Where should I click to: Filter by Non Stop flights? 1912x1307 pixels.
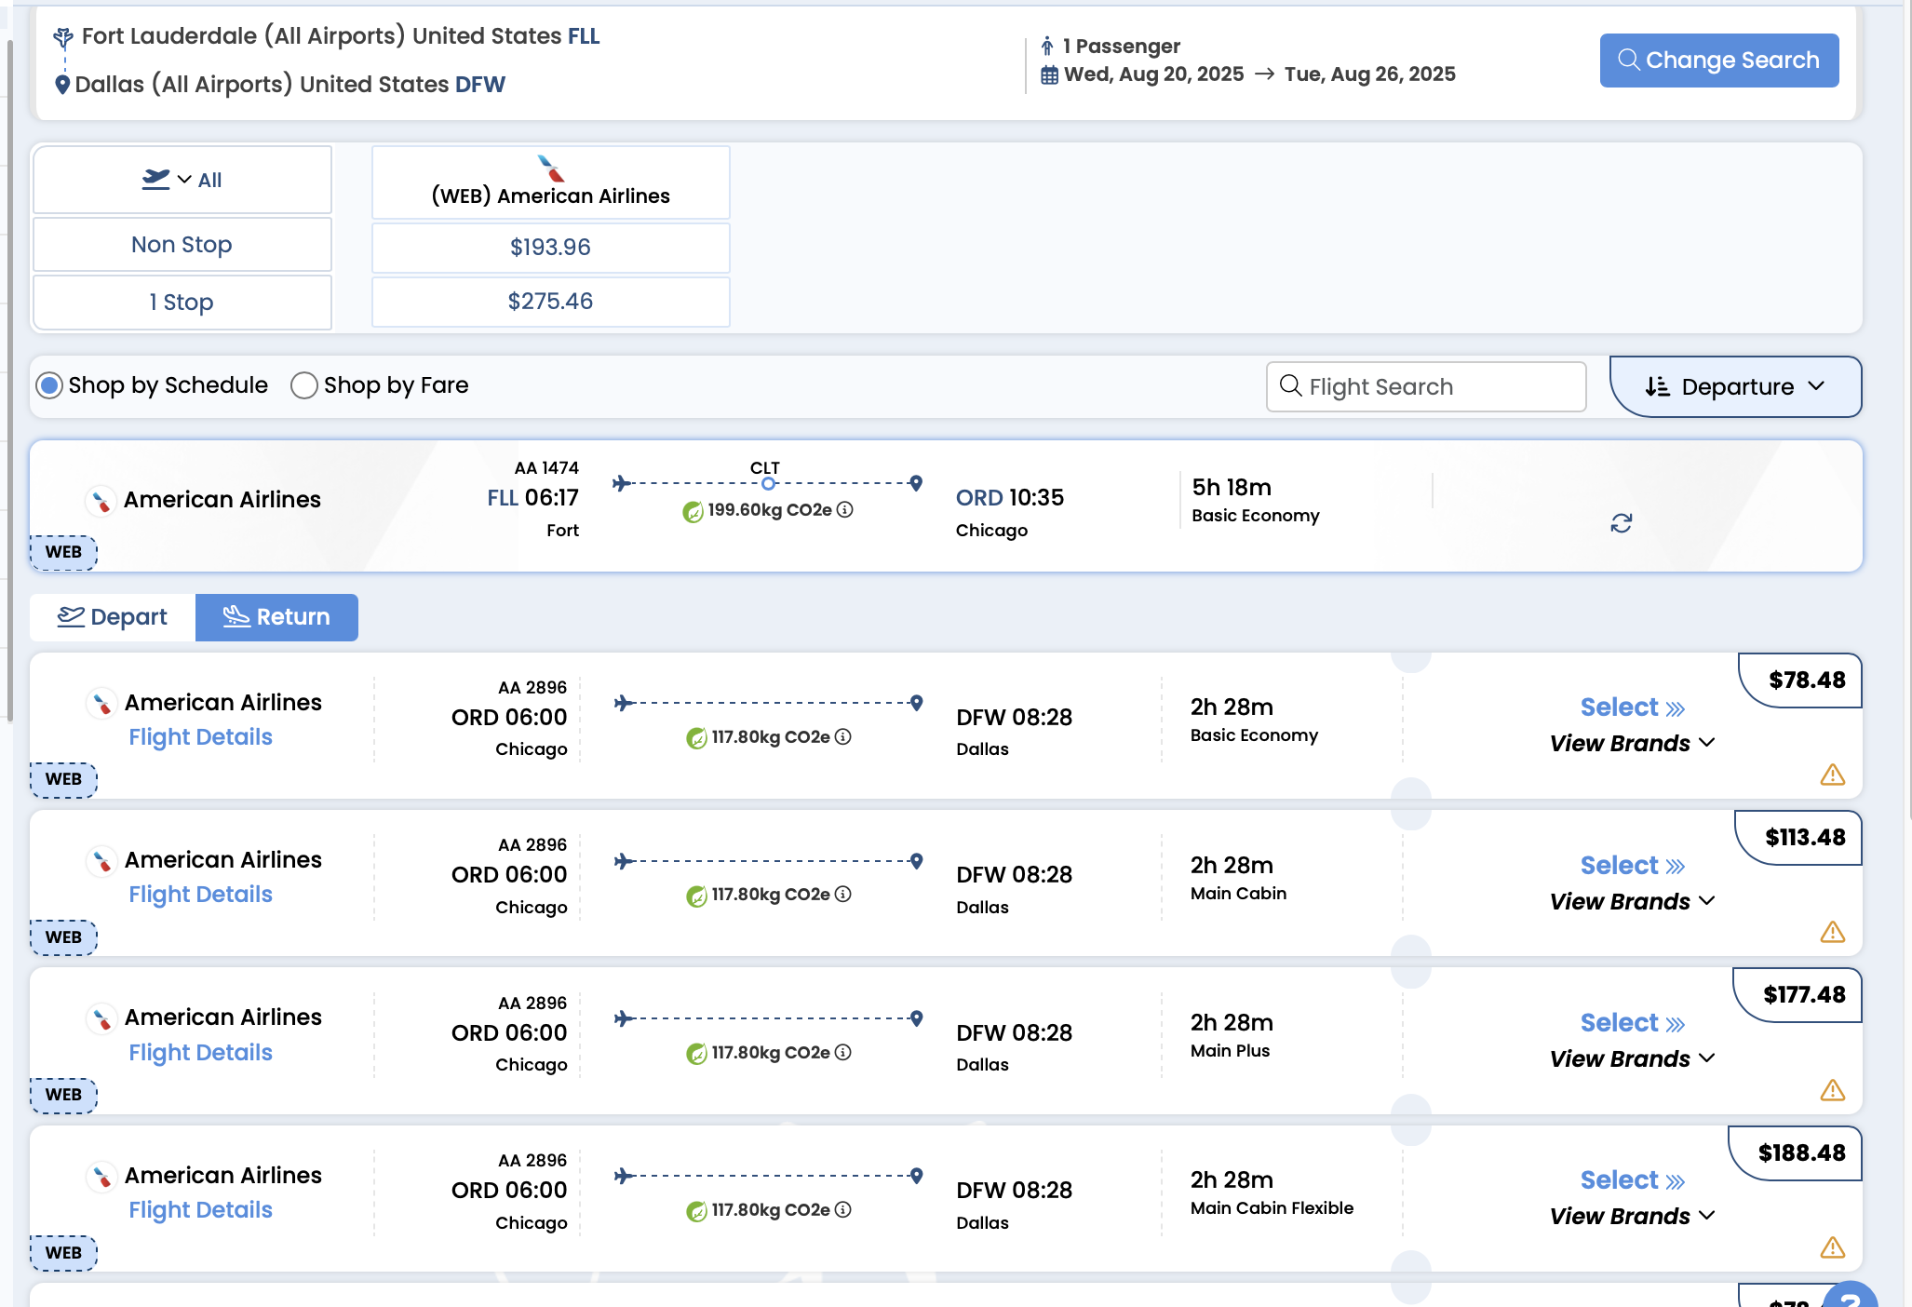point(182,245)
